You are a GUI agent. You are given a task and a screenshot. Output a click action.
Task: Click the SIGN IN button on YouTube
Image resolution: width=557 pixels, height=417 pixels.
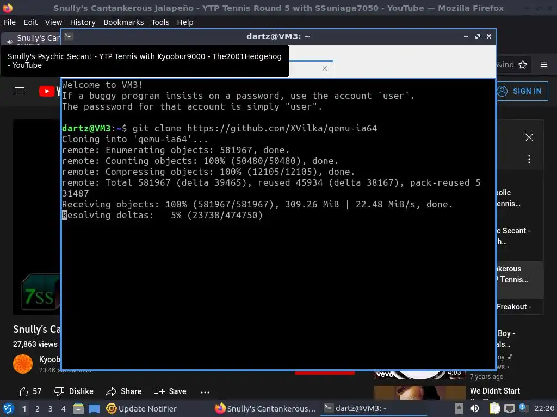coord(522,91)
